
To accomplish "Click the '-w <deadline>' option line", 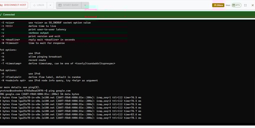I will coord(38,40).
